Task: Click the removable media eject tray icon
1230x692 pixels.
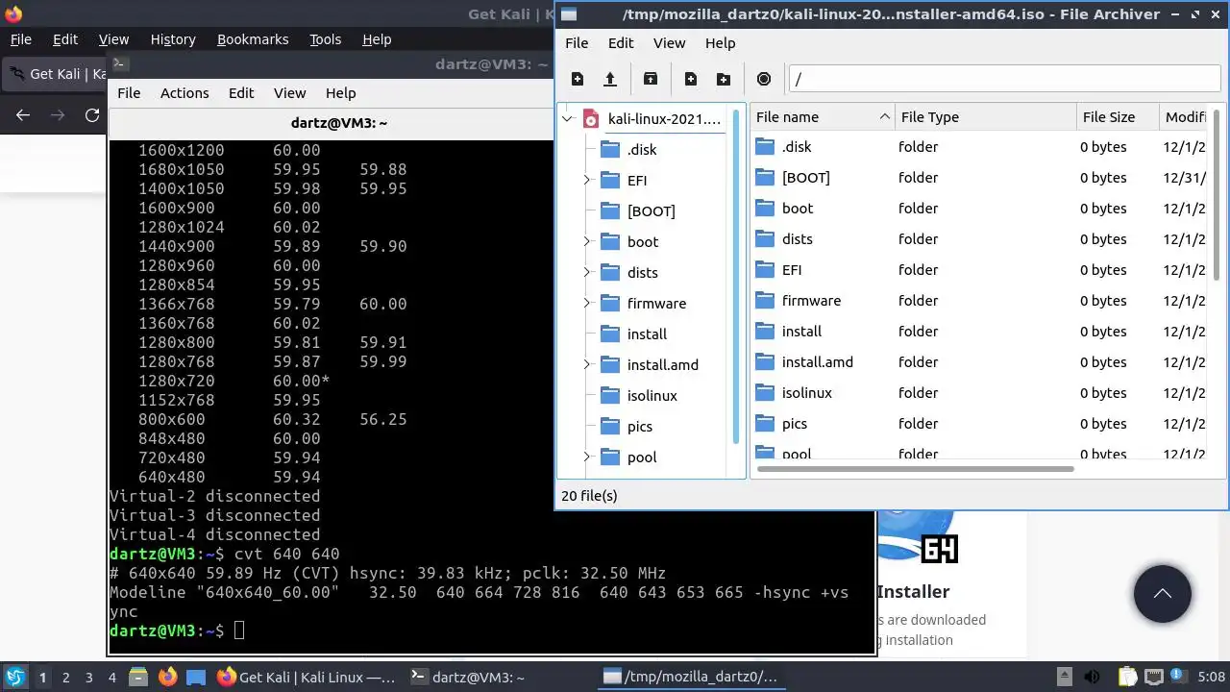Action: (x=1064, y=677)
